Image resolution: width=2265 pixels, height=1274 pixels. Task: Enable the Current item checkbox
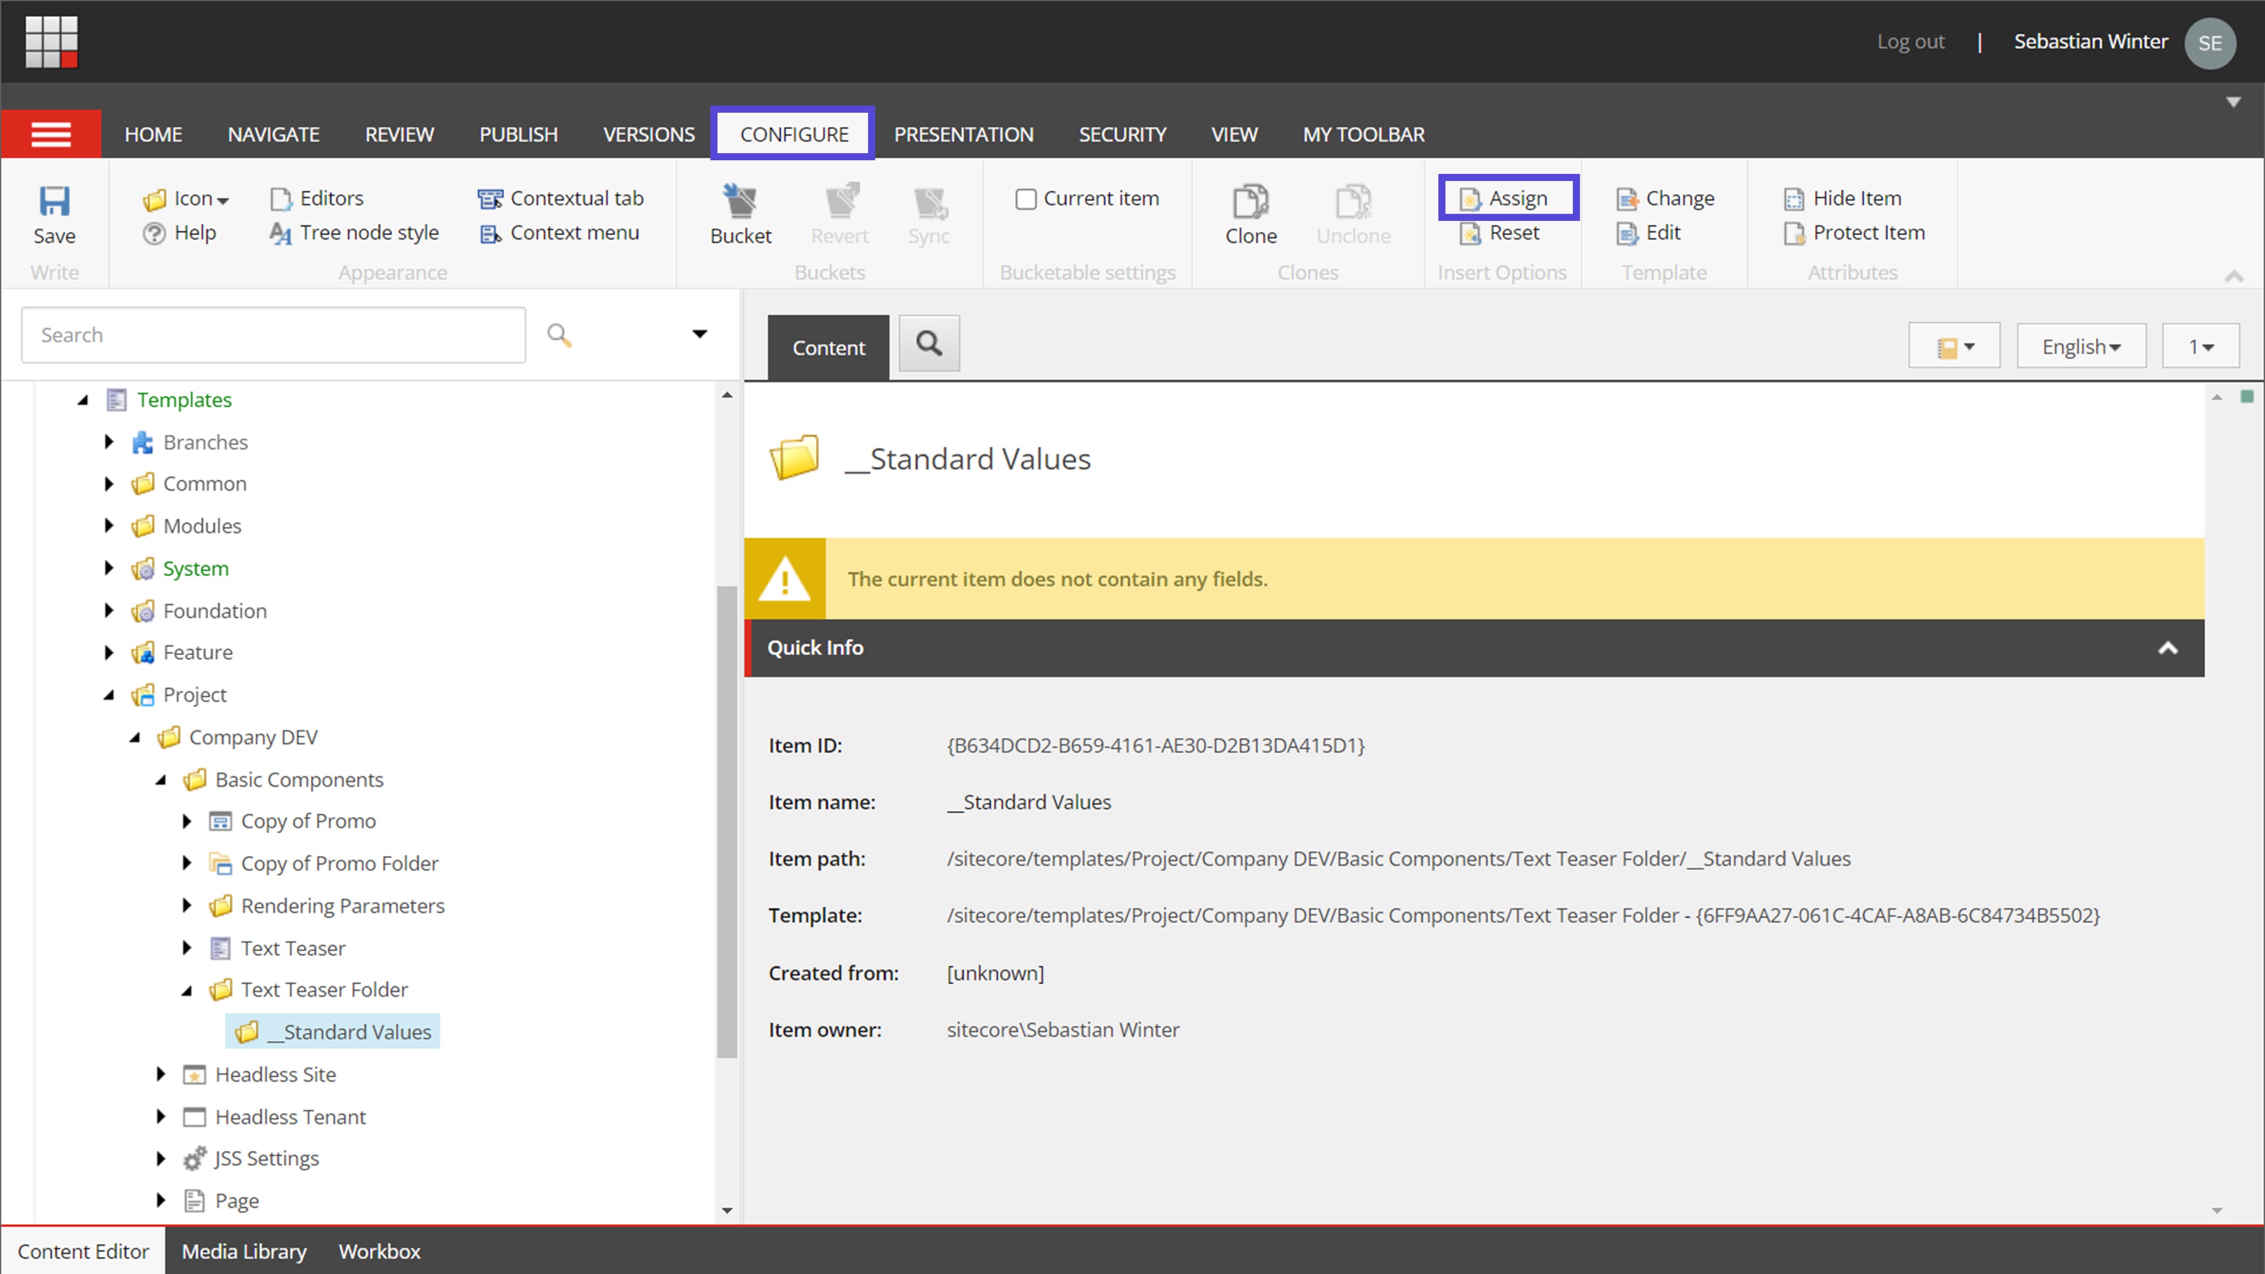pos(1026,199)
